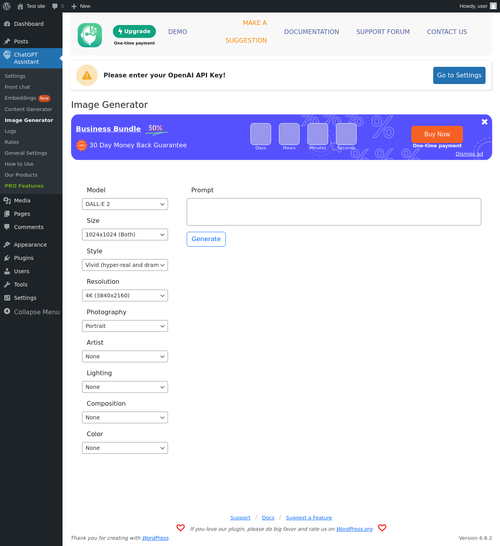Open Dashboard in the sidebar
Screen dimensions: 500x546
(31, 24)
